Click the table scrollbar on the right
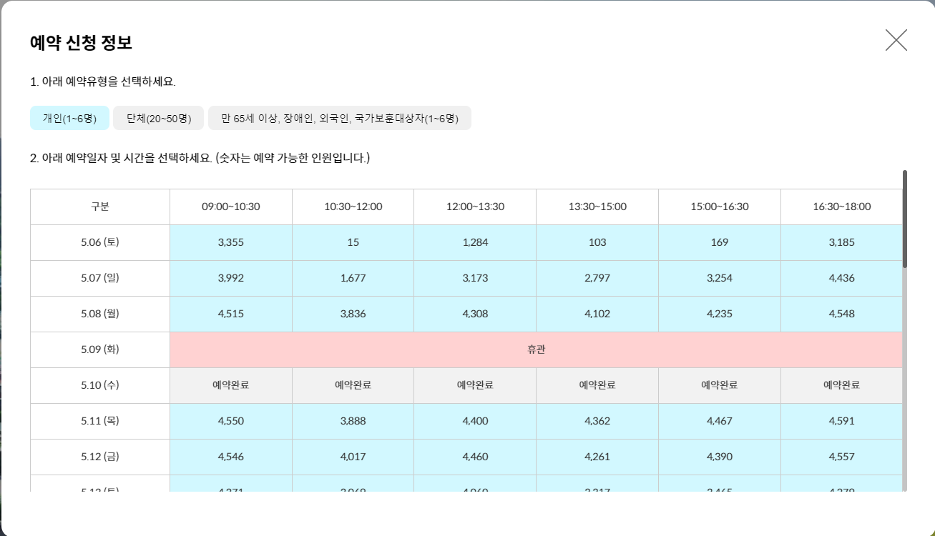 pyautogui.click(x=904, y=214)
